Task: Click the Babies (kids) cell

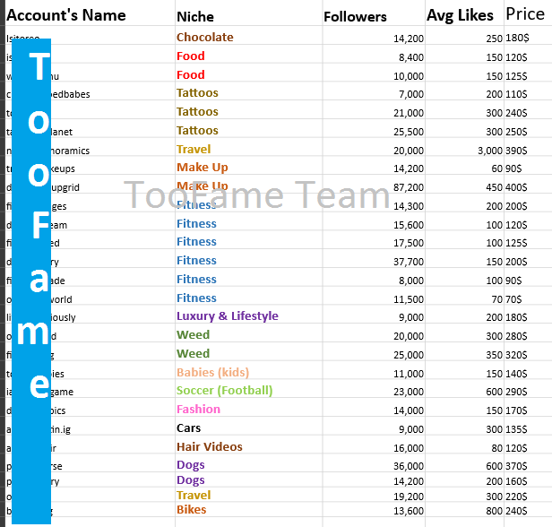Action: [248, 370]
